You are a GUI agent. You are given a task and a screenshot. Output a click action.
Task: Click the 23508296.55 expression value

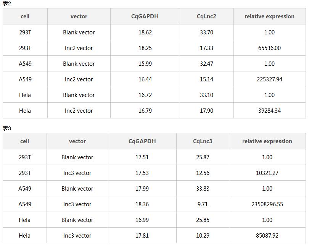[267, 204]
